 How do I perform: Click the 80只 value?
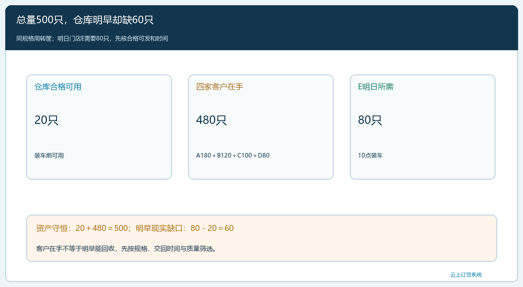point(370,120)
